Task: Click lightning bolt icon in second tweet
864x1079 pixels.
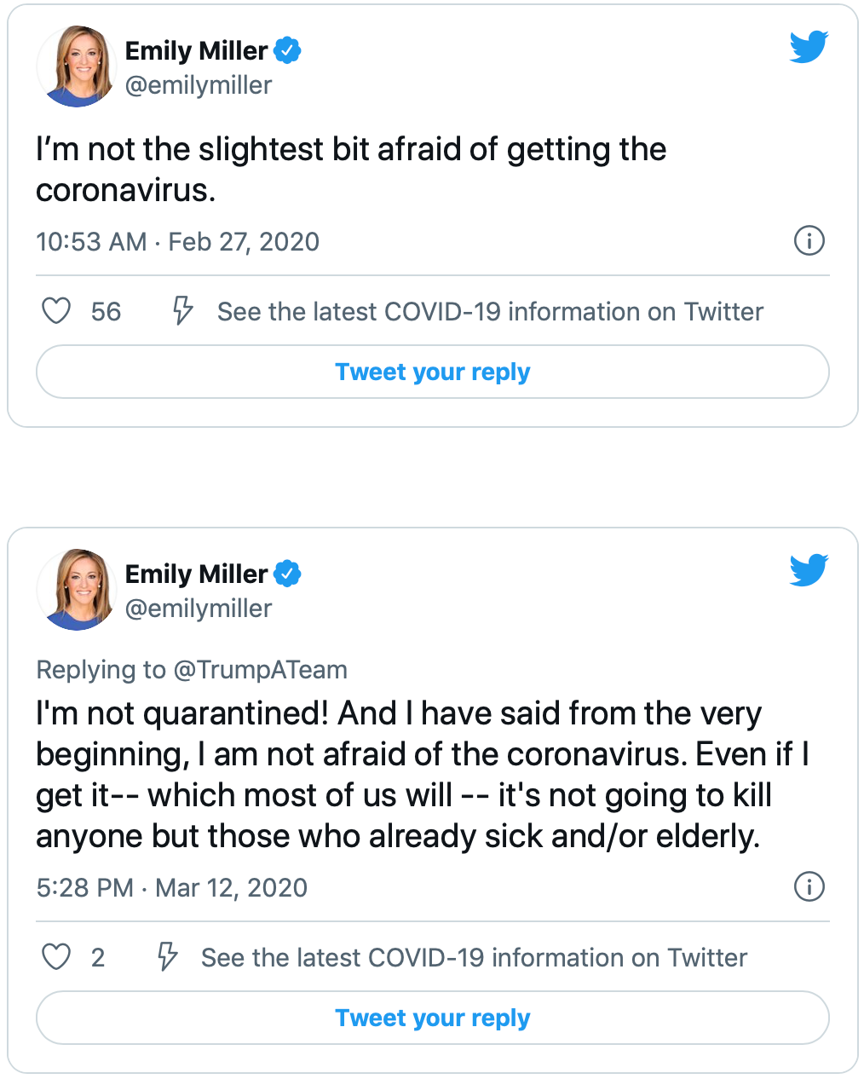Action: (167, 957)
